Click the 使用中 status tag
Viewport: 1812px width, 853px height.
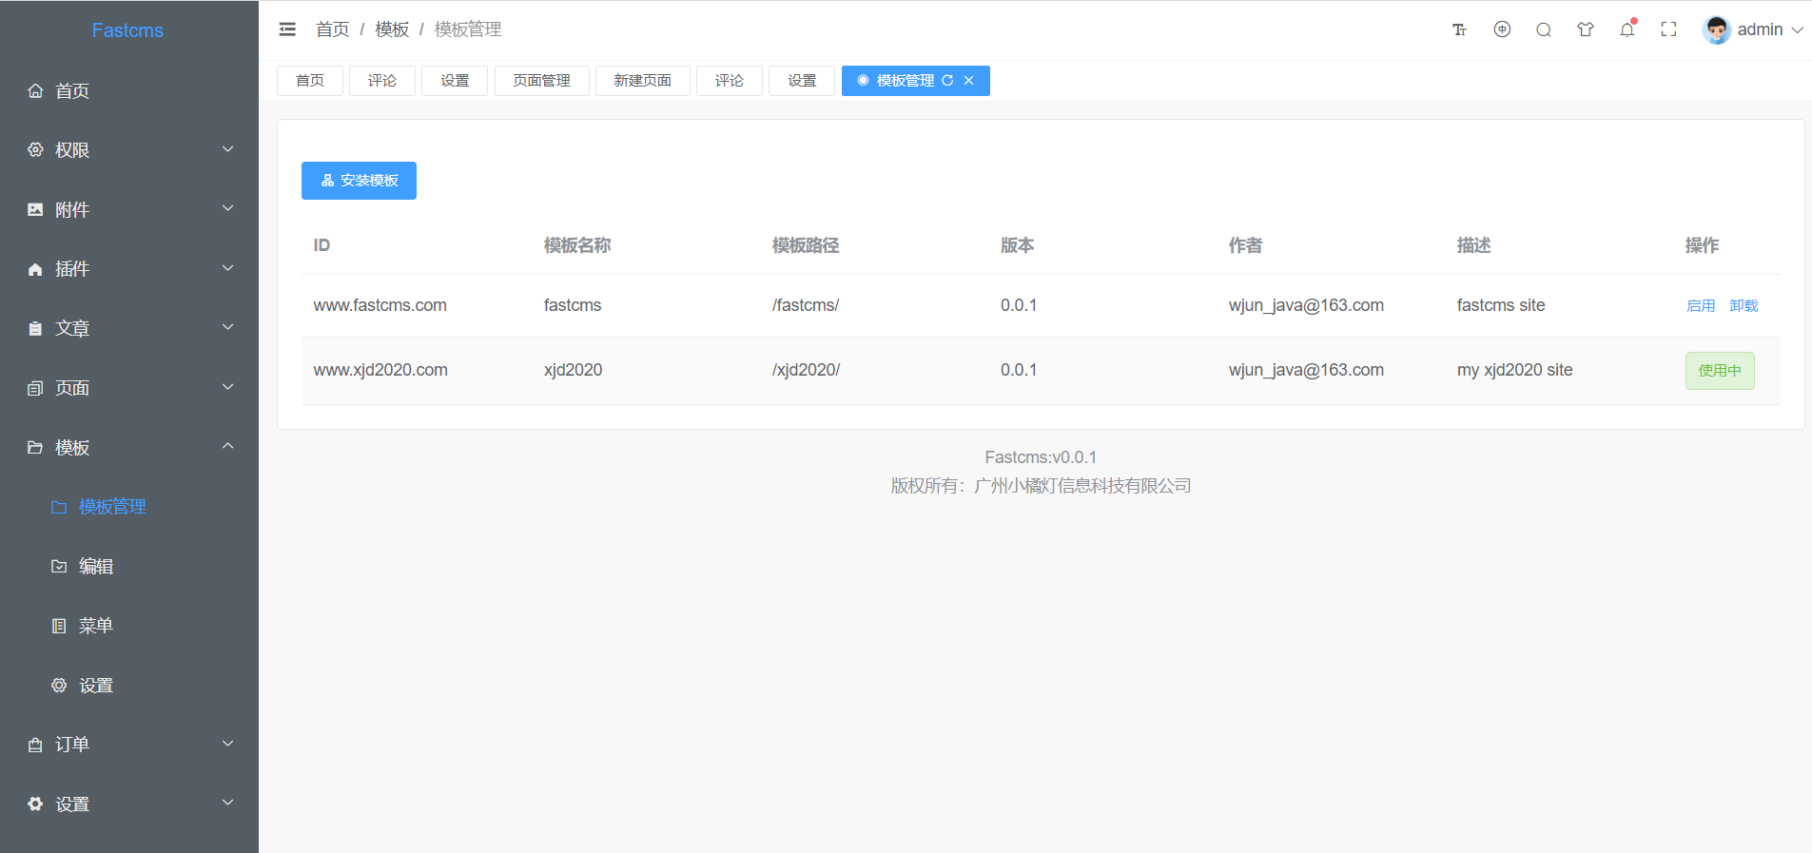(x=1720, y=371)
